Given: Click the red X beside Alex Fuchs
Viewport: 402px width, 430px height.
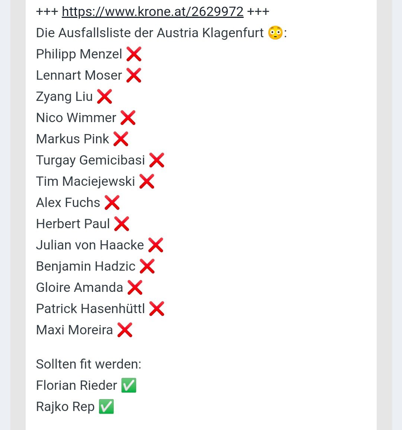Looking at the screenshot, I should point(112,203).
